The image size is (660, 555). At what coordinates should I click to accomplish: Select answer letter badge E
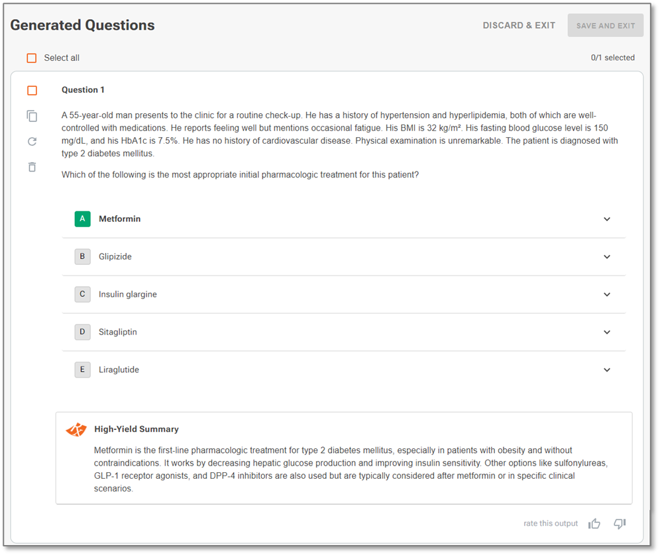(82, 370)
